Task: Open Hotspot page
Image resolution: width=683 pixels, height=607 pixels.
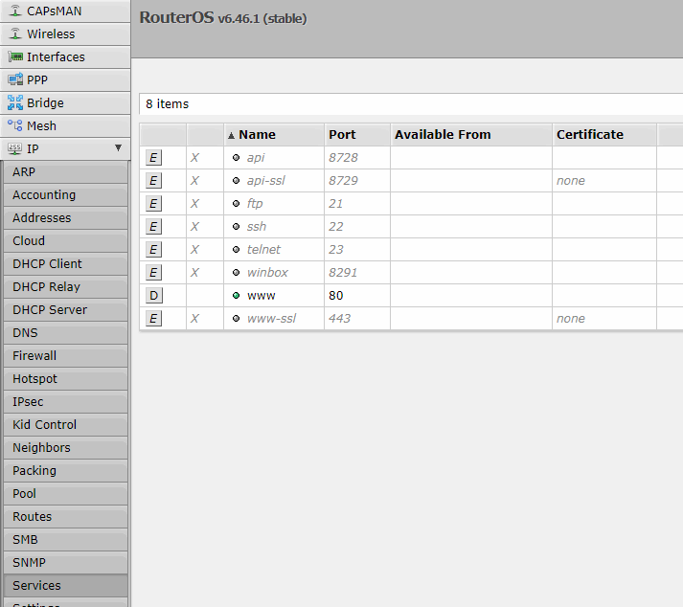Action: click(x=65, y=379)
